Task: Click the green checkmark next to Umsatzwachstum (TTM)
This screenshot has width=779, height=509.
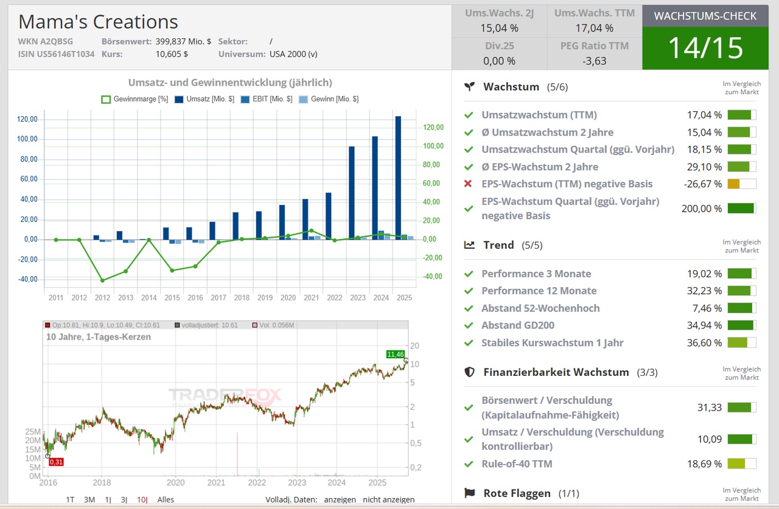Action: (x=468, y=115)
